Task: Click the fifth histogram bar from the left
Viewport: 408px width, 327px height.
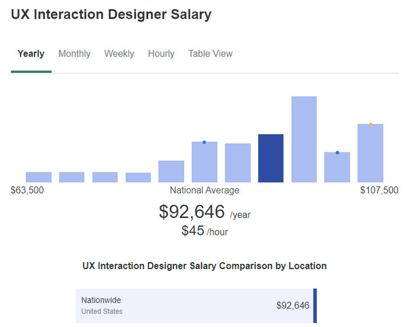Action: [x=171, y=171]
